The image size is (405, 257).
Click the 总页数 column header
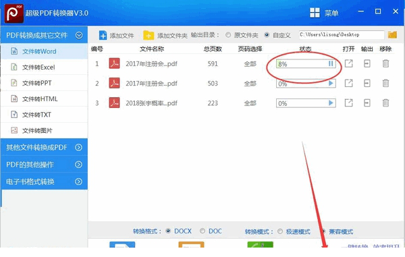tap(213, 49)
